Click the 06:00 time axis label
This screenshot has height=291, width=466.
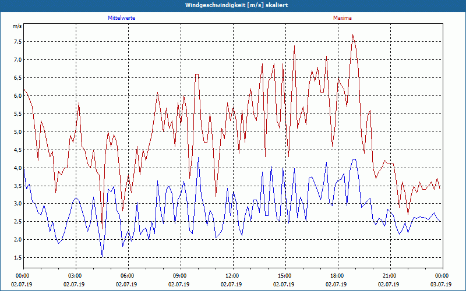[128, 276]
